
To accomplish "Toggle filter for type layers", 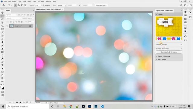I will [x=25, y=15].
